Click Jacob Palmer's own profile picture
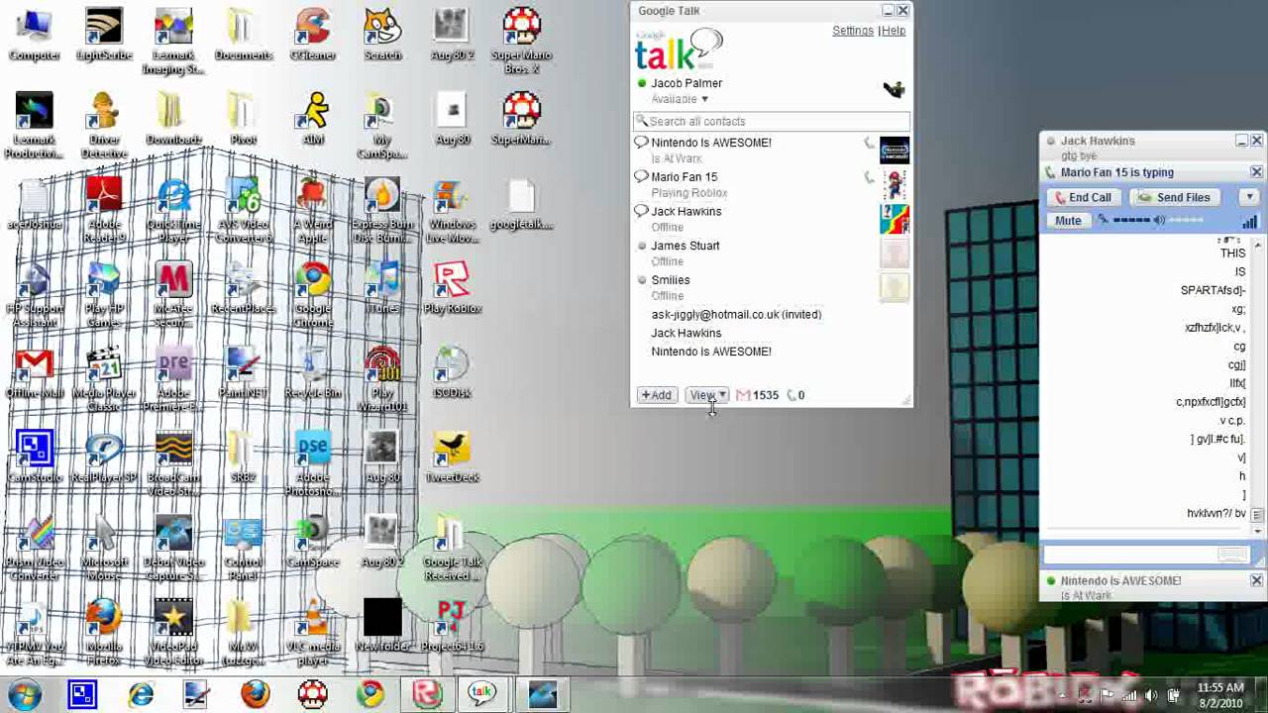The image size is (1268, 713). pos(894,90)
